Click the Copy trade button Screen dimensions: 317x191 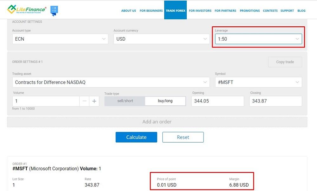click(x=285, y=62)
